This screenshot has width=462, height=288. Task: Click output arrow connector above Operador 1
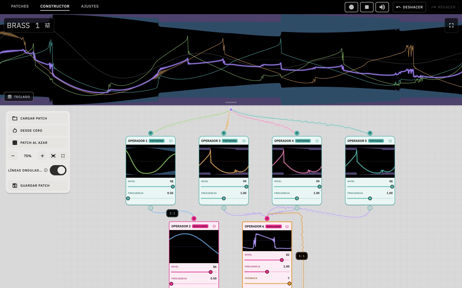pyautogui.click(x=151, y=133)
